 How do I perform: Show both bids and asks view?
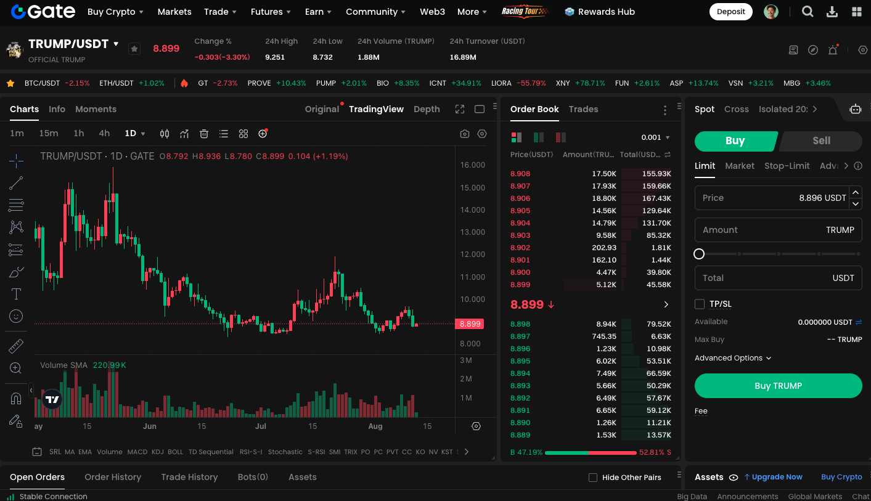pyautogui.click(x=517, y=137)
